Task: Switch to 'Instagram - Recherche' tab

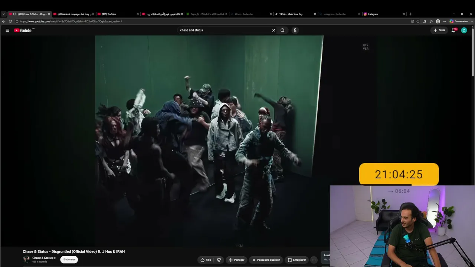Action: point(340,14)
